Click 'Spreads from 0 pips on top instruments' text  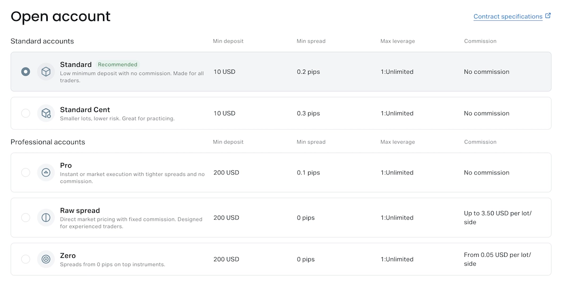point(112,264)
